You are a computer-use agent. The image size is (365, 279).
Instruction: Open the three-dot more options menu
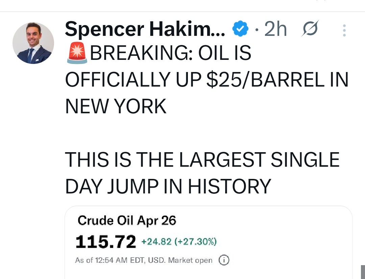(x=344, y=30)
